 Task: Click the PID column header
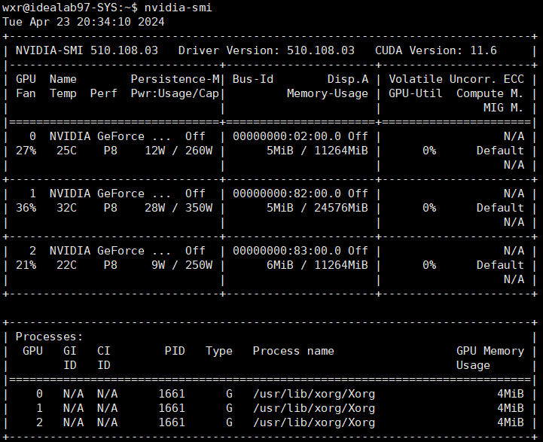[175, 351]
